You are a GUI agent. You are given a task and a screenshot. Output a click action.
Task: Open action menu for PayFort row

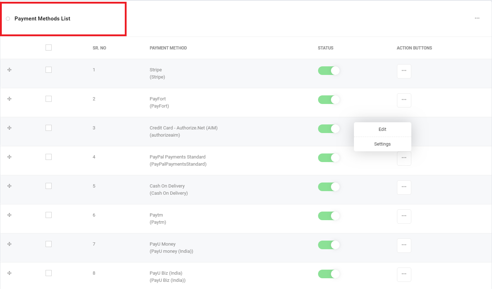point(404,100)
